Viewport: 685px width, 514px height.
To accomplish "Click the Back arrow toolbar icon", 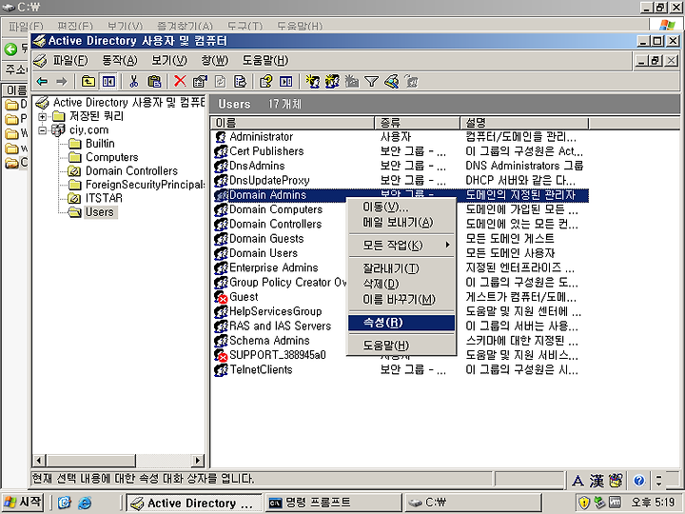I will (x=43, y=81).
